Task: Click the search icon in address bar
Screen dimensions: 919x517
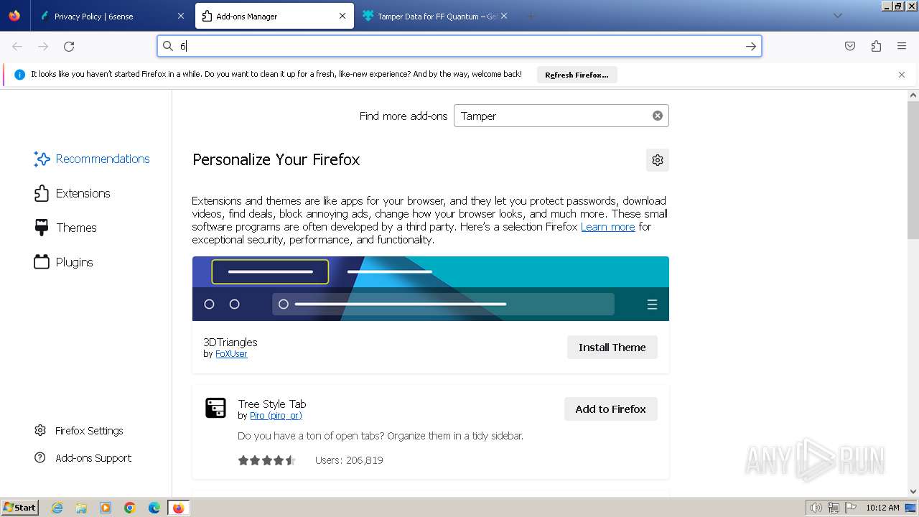Action: [x=168, y=46]
